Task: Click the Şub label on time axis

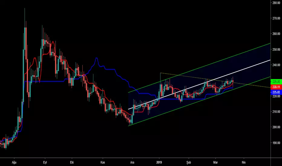Action: click(189, 162)
